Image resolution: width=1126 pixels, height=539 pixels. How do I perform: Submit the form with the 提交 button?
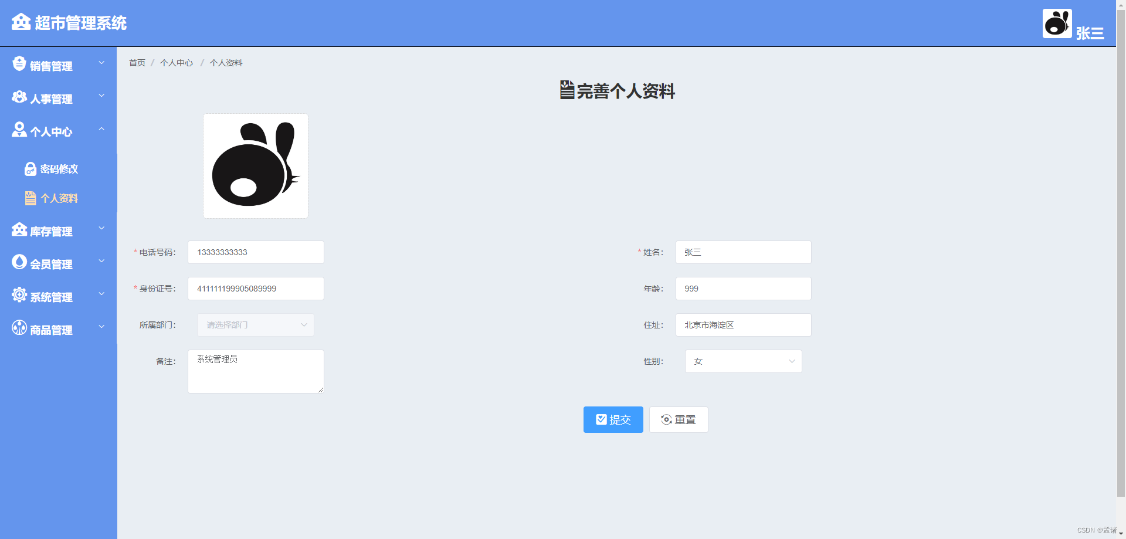(x=613, y=419)
